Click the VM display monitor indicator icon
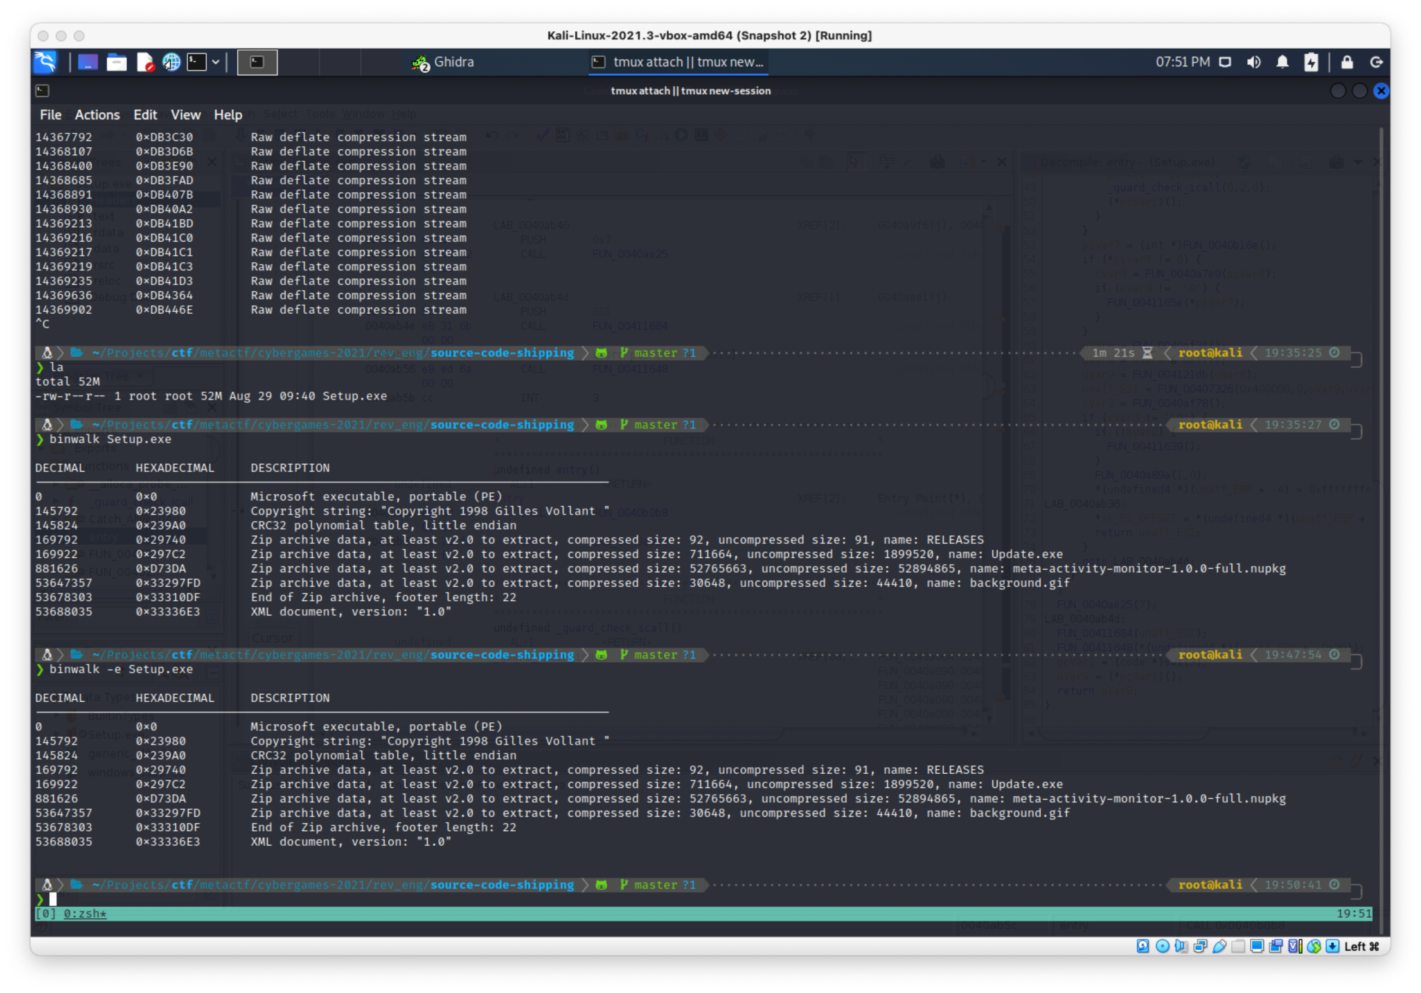The height and width of the screenshot is (993, 1421). pyautogui.click(x=1257, y=946)
